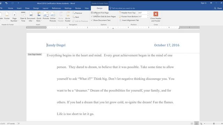This screenshot has height=125, width=223.
Task: Click the body text 'Life is too short to let it go.'
Action: pos(76,114)
